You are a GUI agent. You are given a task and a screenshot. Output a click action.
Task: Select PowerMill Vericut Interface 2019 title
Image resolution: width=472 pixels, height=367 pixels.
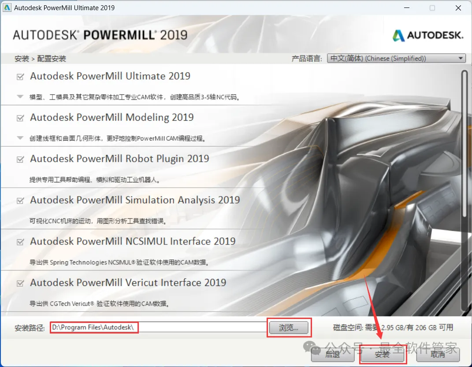click(x=128, y=282)
